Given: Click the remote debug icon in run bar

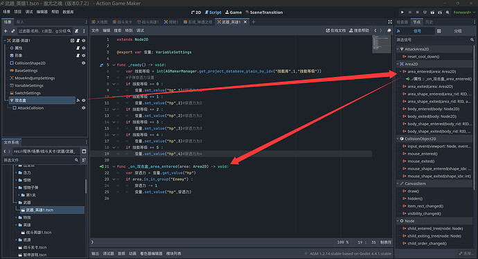Looking at the screenshot, I should 425,12.
